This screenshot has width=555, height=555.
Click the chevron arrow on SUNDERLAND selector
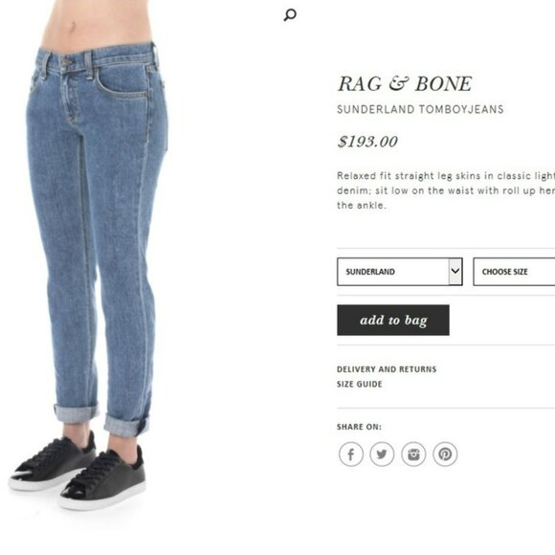click(455, 272)
